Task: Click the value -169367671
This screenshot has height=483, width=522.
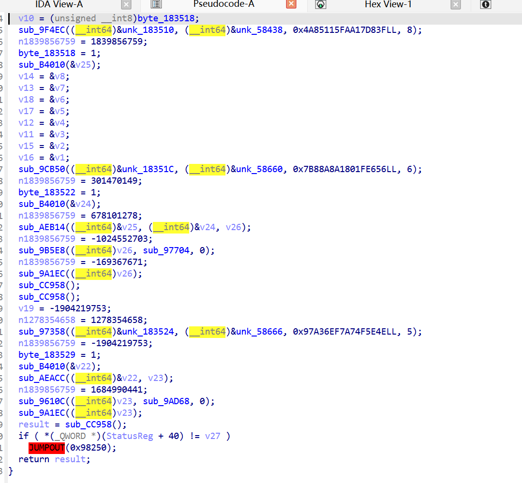Action: pyautogui.click(x=117, y=262)
